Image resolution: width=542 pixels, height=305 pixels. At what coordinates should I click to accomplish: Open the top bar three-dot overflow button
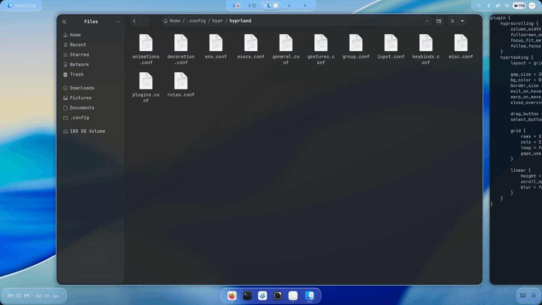[532, 6]
